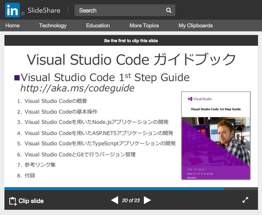Open fullscreen with the expand arrows icon
This screenshot has height=215, width=262.
[245, 200]
